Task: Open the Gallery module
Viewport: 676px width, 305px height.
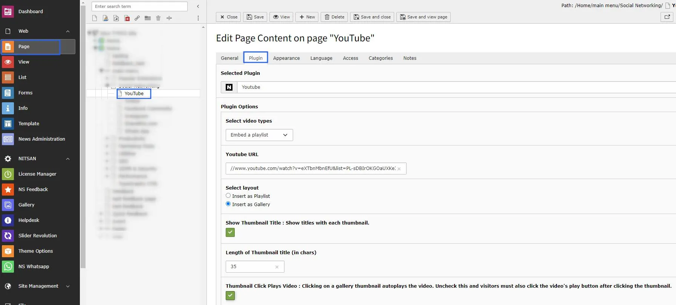Action: 38,205
